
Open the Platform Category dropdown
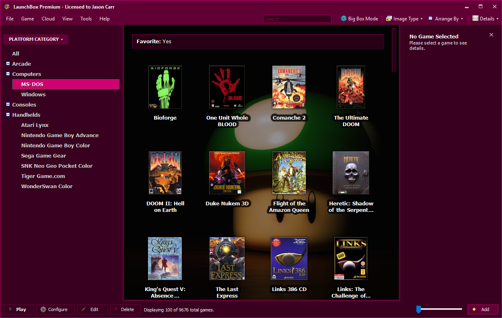point(36,39)
